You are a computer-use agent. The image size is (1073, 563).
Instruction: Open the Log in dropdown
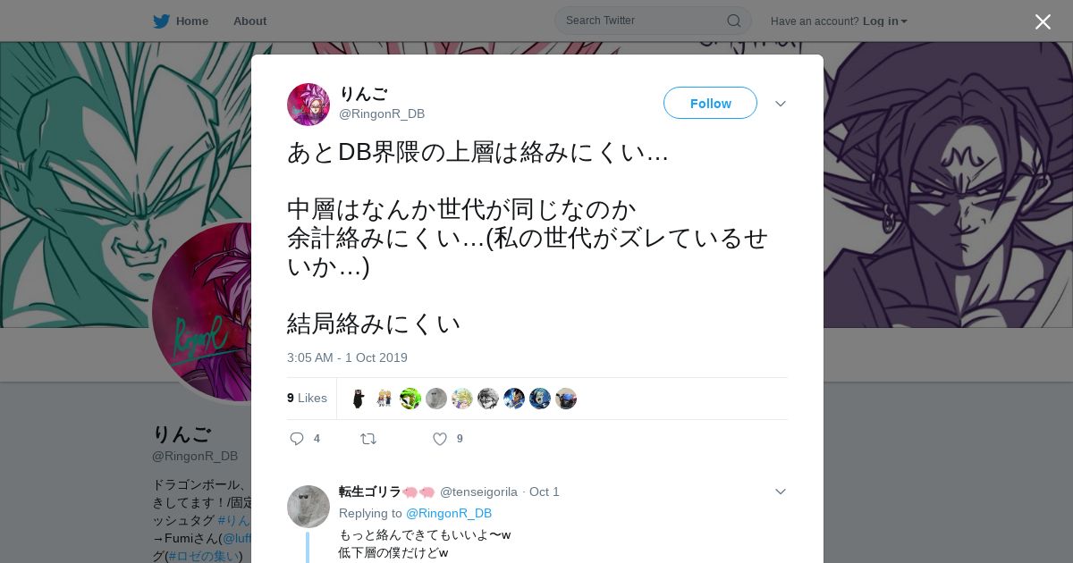click(885, 21)
